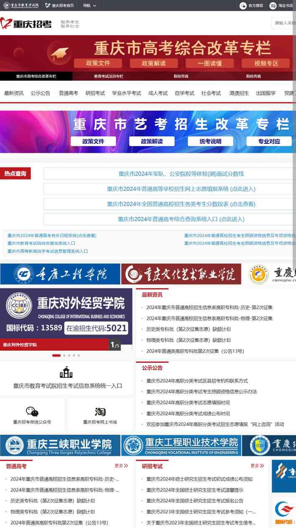Open the 出国留学 navigation item
The image size is (296, 528).
(266, 93)
